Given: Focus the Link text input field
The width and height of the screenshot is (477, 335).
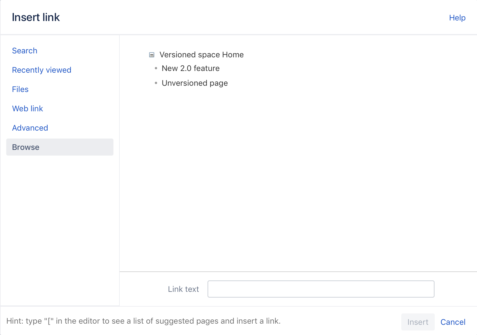Looking at the screenshot, I should (321, 289).
